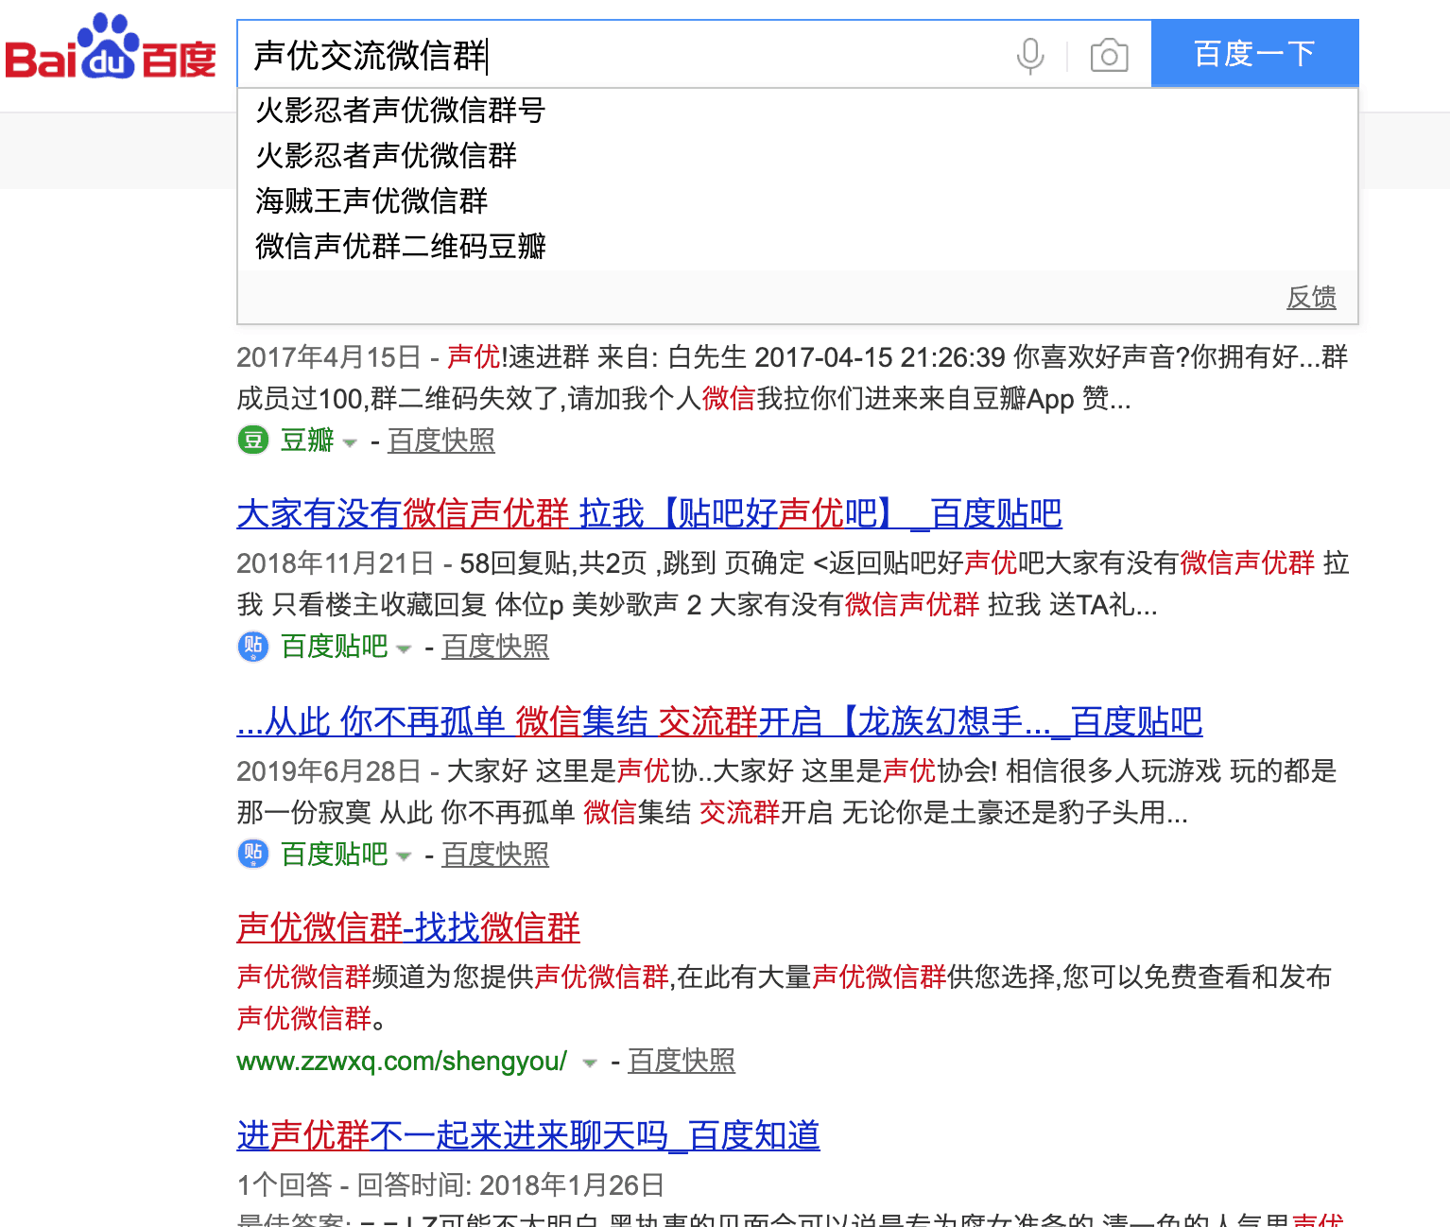Image resolution: width=1450 pixels, height=1227 pixels.
Task: Expand arrow beside 百度贴吧 under 龙族幻想 result
Action: tap(404, 856)
